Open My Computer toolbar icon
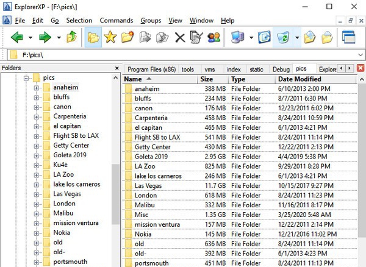 pos(238,37)
